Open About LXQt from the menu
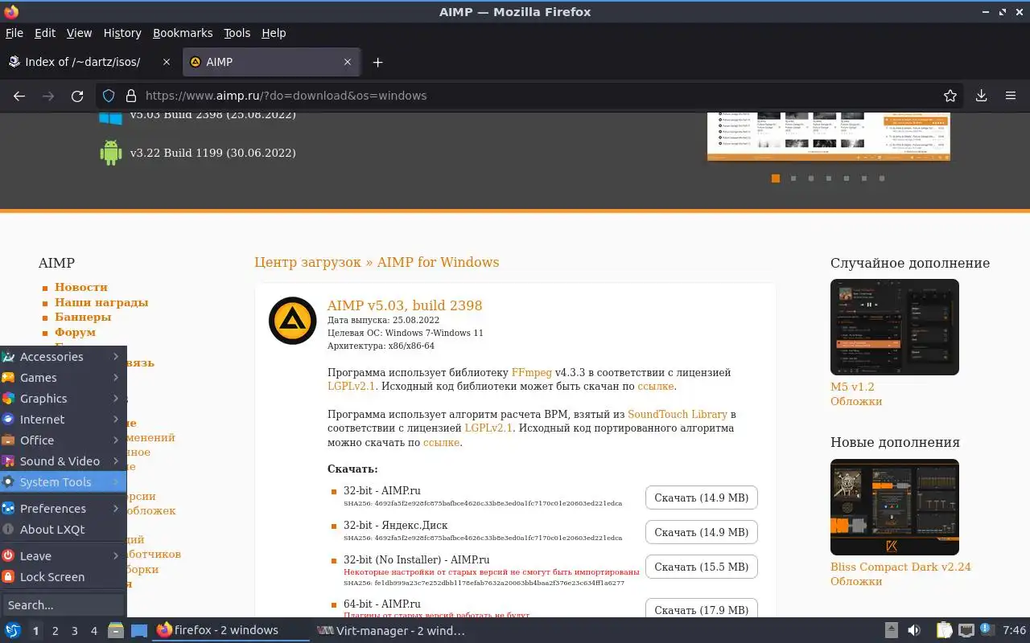 pyautogui.click(x=63, y=530)
